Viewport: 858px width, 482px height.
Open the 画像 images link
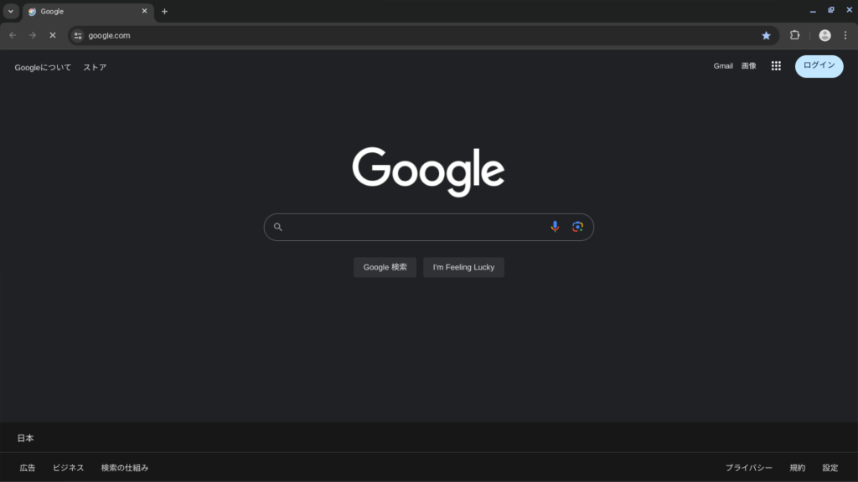pos(748,66)
